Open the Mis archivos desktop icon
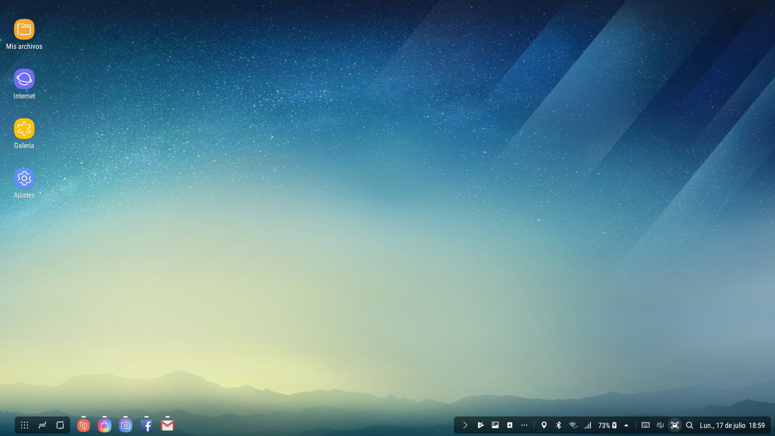This screenshot has width=775, height=436. 24,34
